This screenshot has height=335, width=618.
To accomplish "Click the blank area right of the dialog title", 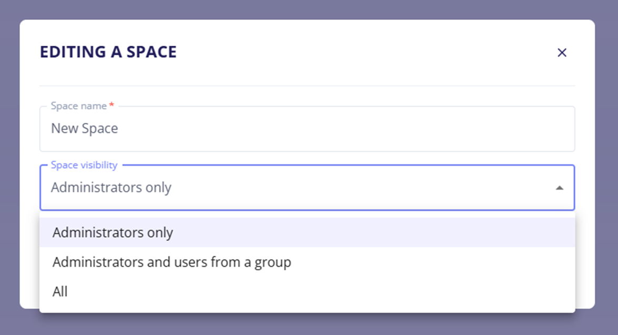I will click(368, 52).
